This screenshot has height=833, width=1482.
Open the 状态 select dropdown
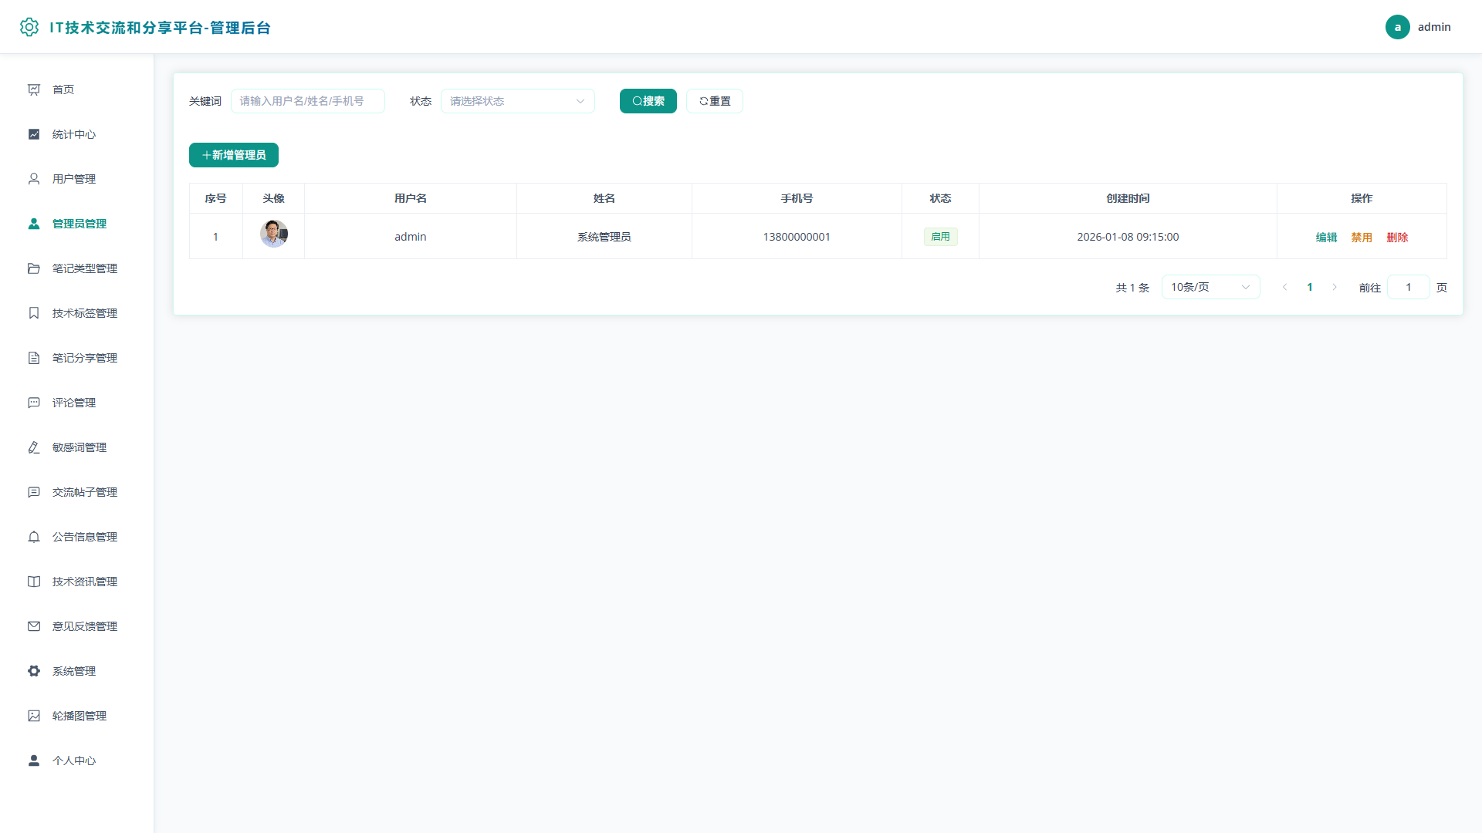pos(518,101)
